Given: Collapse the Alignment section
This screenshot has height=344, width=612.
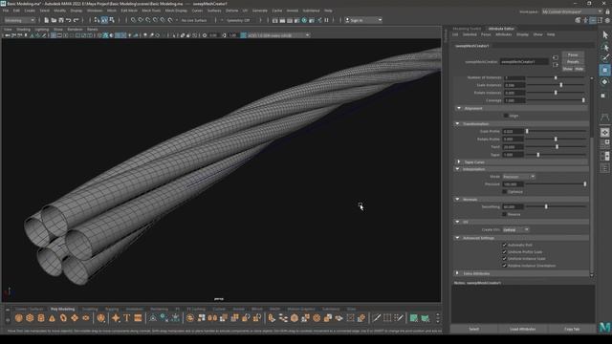Looking at the screenshot, I should point(459,108).
